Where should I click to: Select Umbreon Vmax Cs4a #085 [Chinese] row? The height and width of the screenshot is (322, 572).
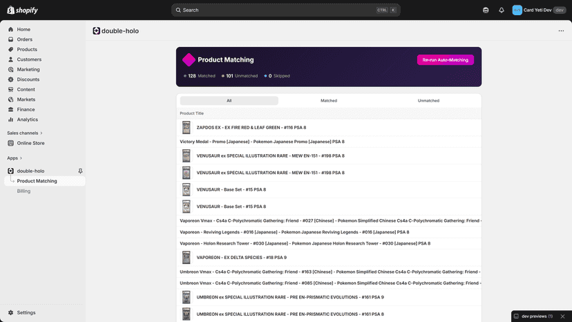click(x=329, y=283)
